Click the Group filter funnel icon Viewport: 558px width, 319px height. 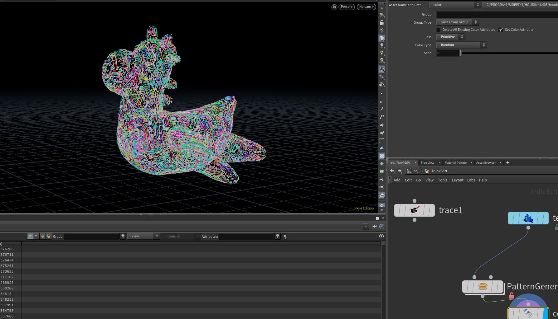(123, 237)
